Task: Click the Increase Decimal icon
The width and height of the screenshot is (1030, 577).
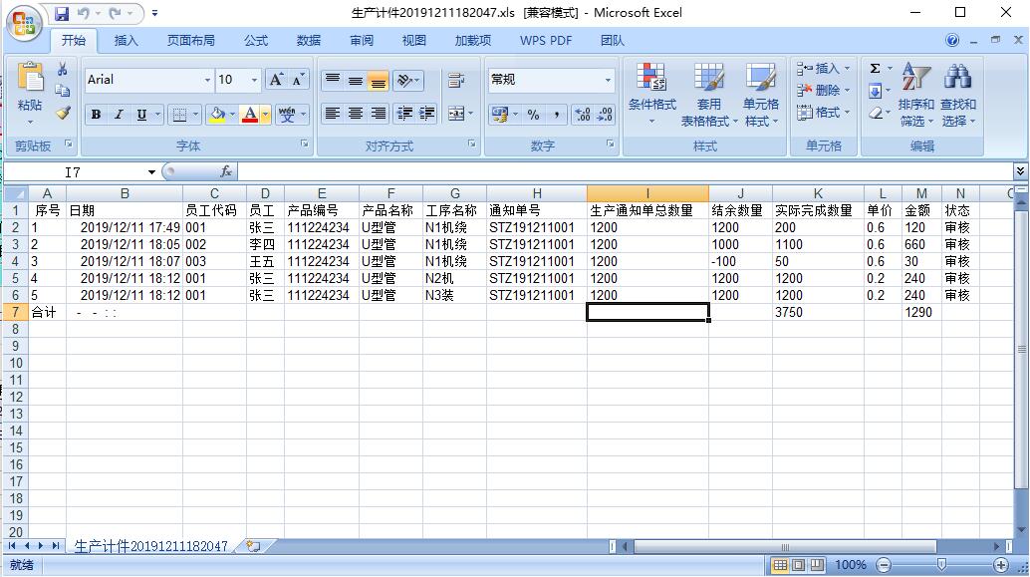Action: click(583, 115)
